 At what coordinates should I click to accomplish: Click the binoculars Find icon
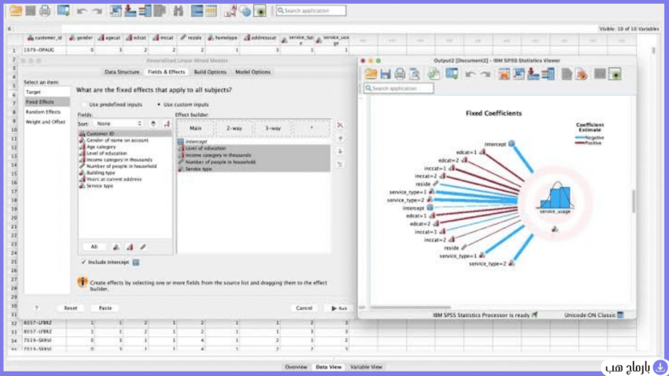tap(178, 10)
